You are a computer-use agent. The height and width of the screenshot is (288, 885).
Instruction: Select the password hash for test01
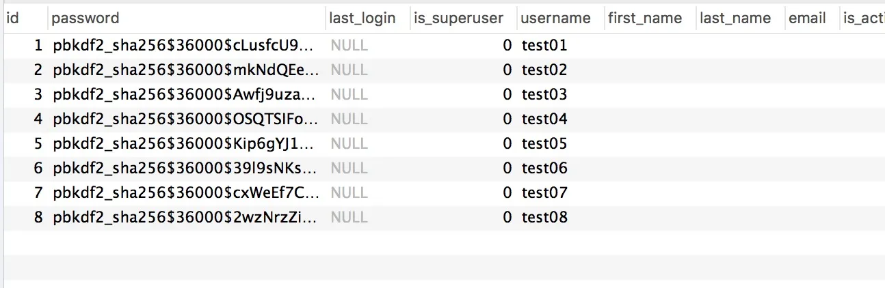click(x=185, y=46)
